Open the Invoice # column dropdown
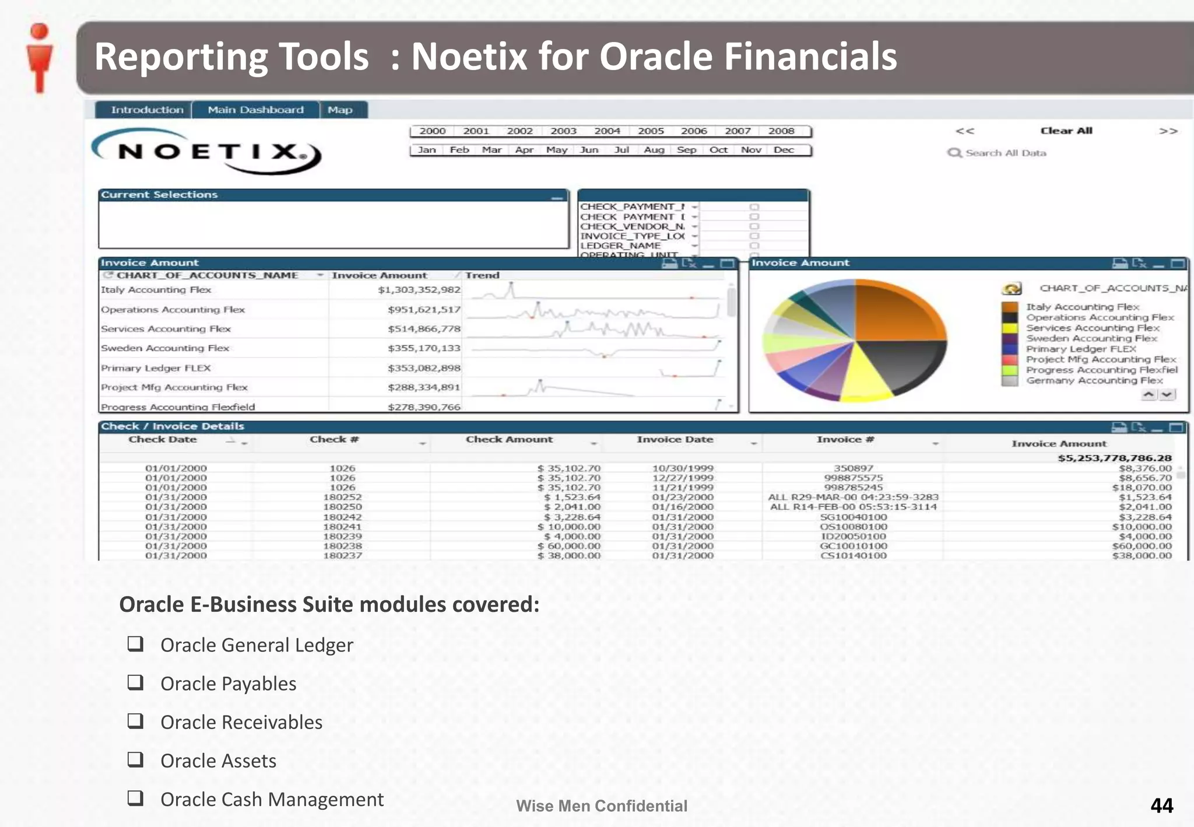 [935, 444]
